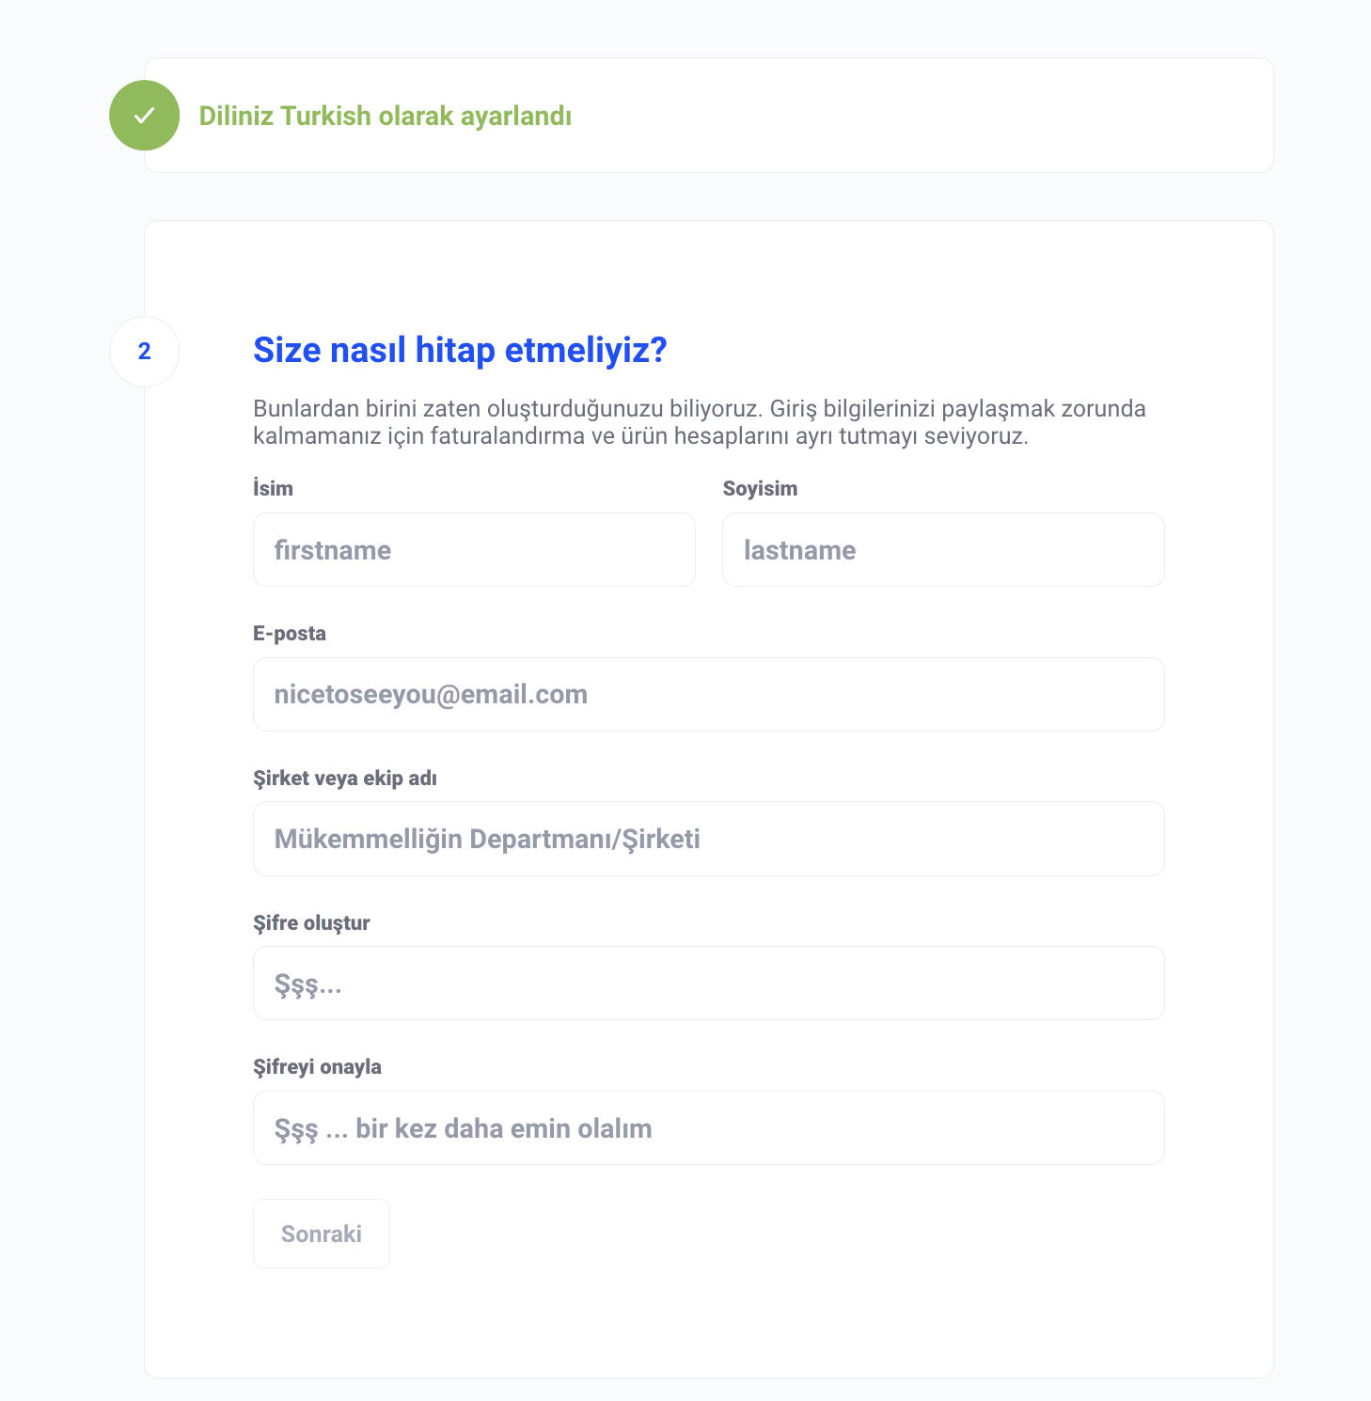Image resolution: width=1371 pixels, height=1401 pixels.
Task: Click the Şifre oluştur password field
Action: tap(708, 984)
